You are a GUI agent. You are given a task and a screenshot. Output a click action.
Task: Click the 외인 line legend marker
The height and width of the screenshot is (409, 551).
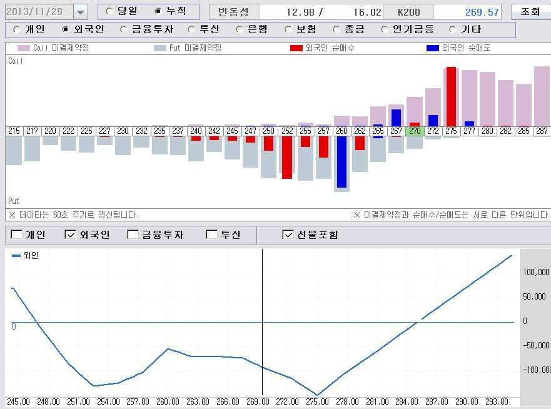[x=16, y=255]
